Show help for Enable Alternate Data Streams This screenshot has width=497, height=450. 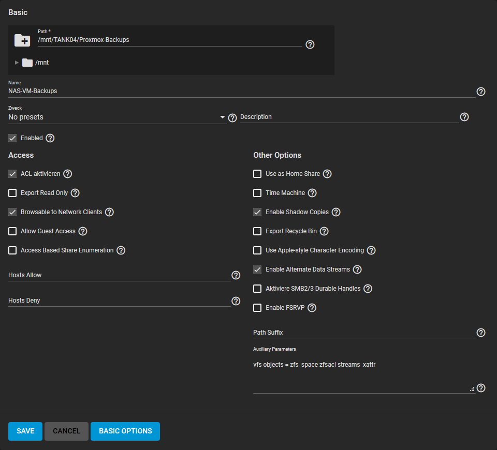357,269
